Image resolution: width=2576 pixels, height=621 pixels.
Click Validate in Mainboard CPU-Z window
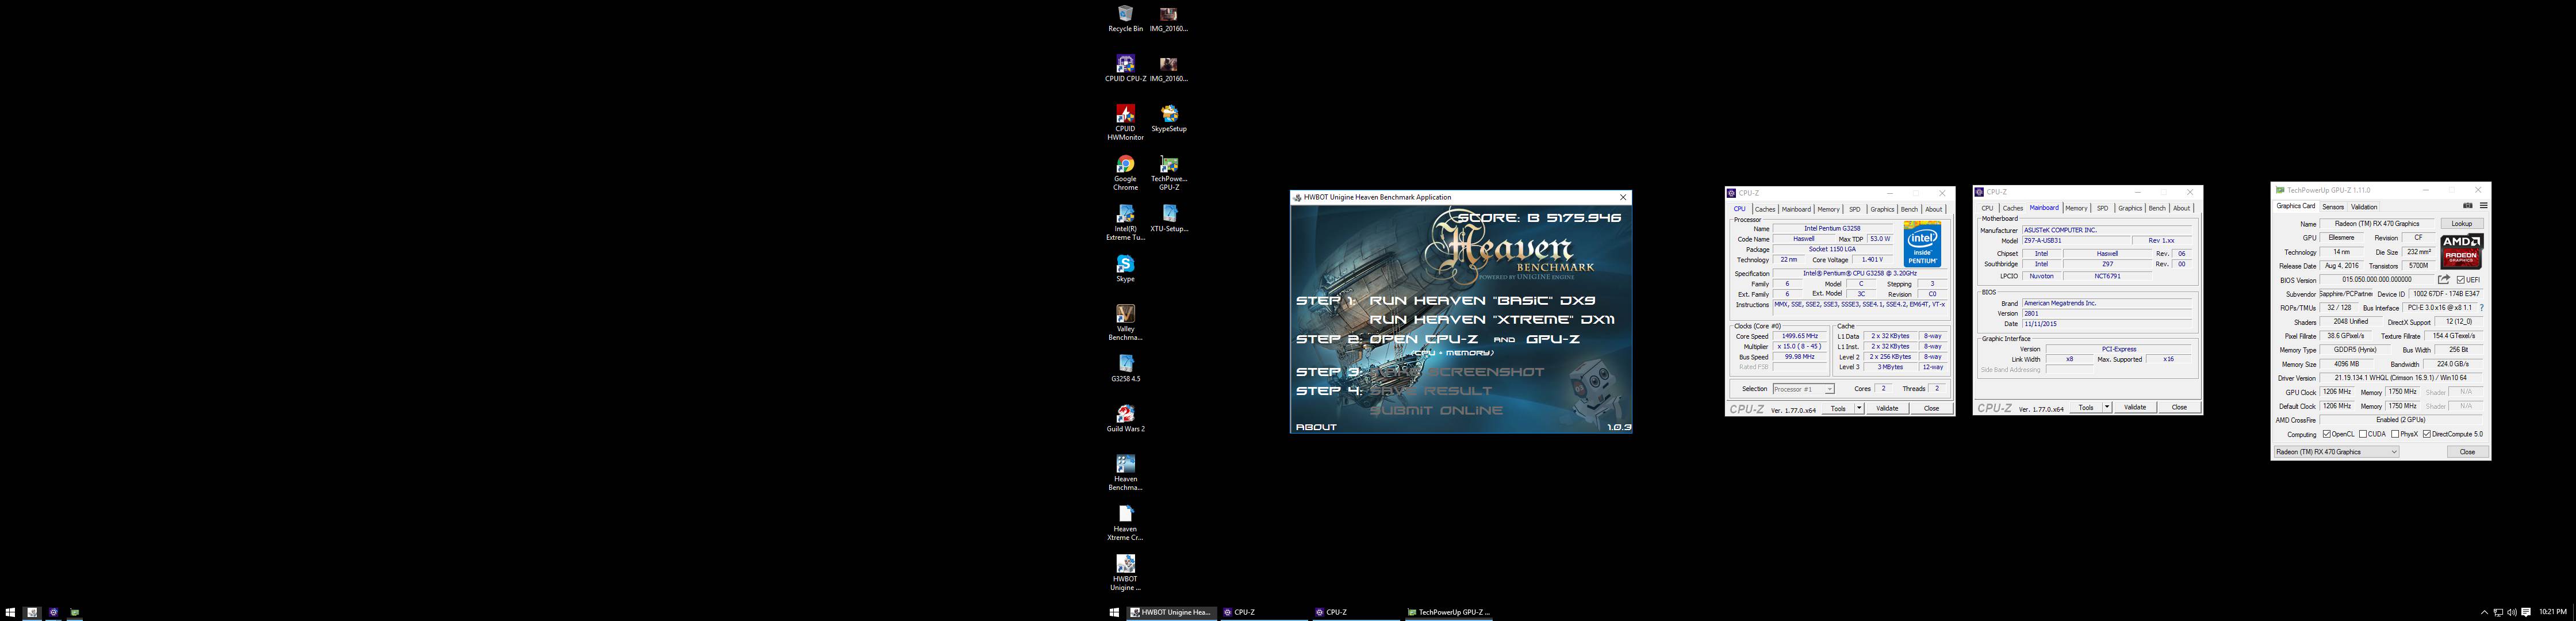click(x=2135, y=407)
